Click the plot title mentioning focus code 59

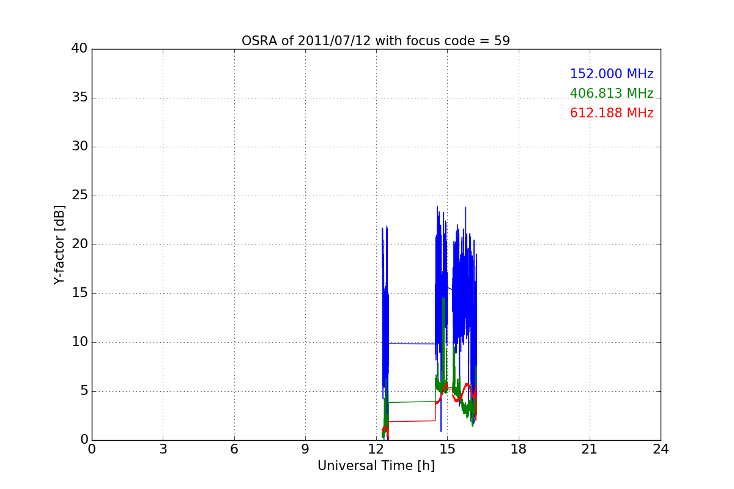coord(376,41)
